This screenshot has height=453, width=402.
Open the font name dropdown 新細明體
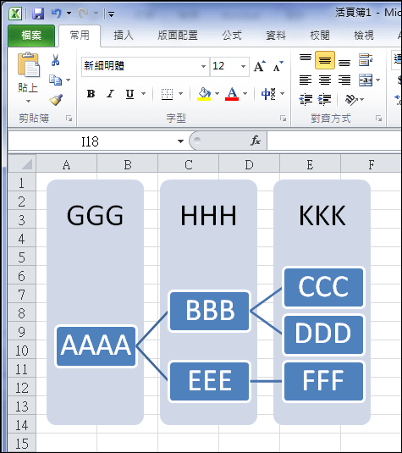[203, 66]
